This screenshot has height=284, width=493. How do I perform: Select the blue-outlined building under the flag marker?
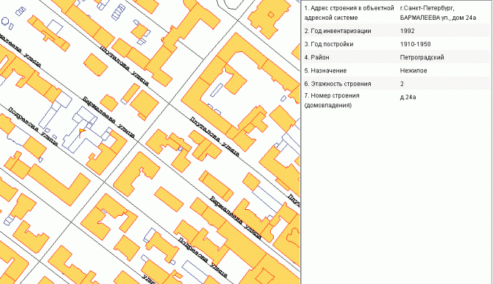click(x=82, y=129)
